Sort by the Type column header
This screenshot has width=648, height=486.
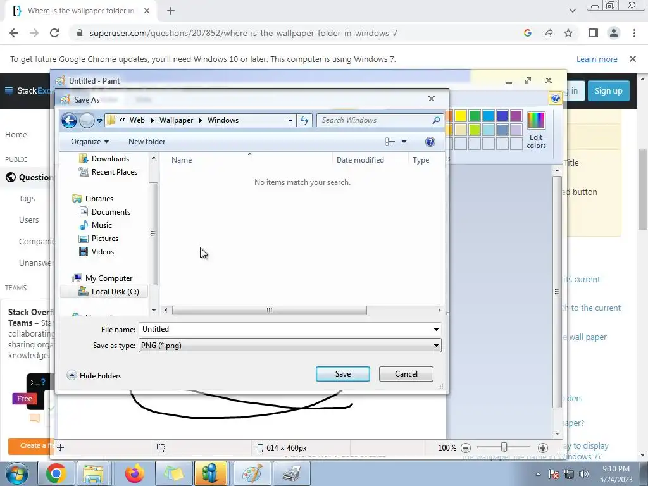pyautogui.click(x=421, y=160)
